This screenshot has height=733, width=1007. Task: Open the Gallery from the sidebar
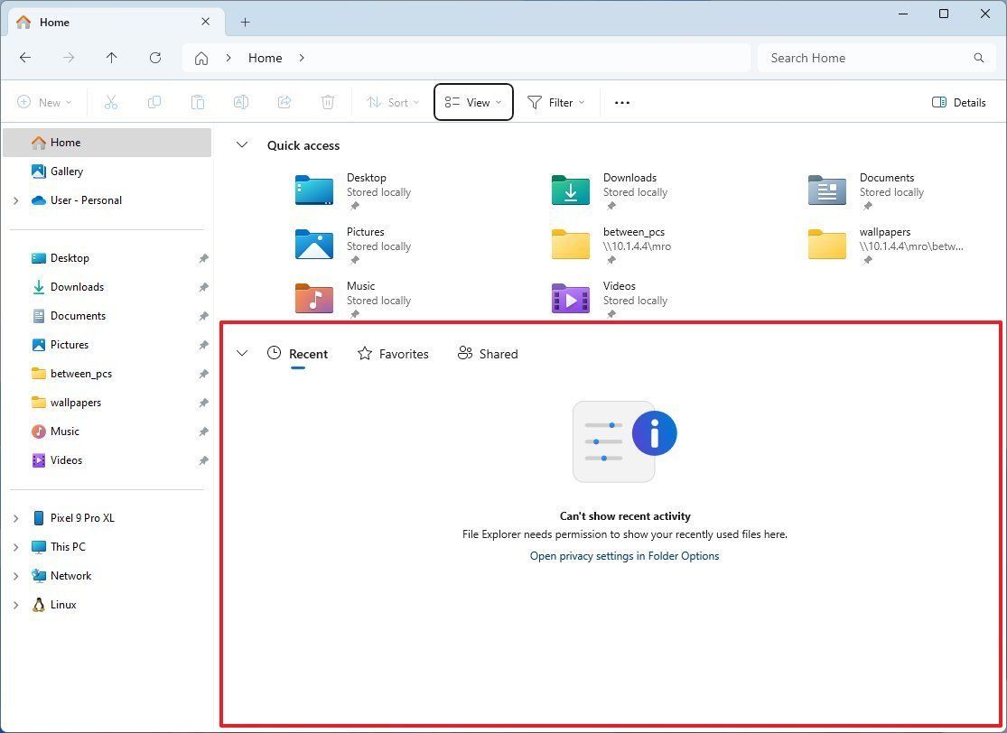click(x=67, y=171)
